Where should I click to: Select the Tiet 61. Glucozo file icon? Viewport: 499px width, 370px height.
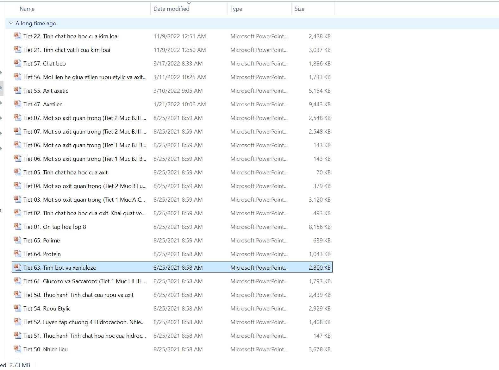click(18, 281)
